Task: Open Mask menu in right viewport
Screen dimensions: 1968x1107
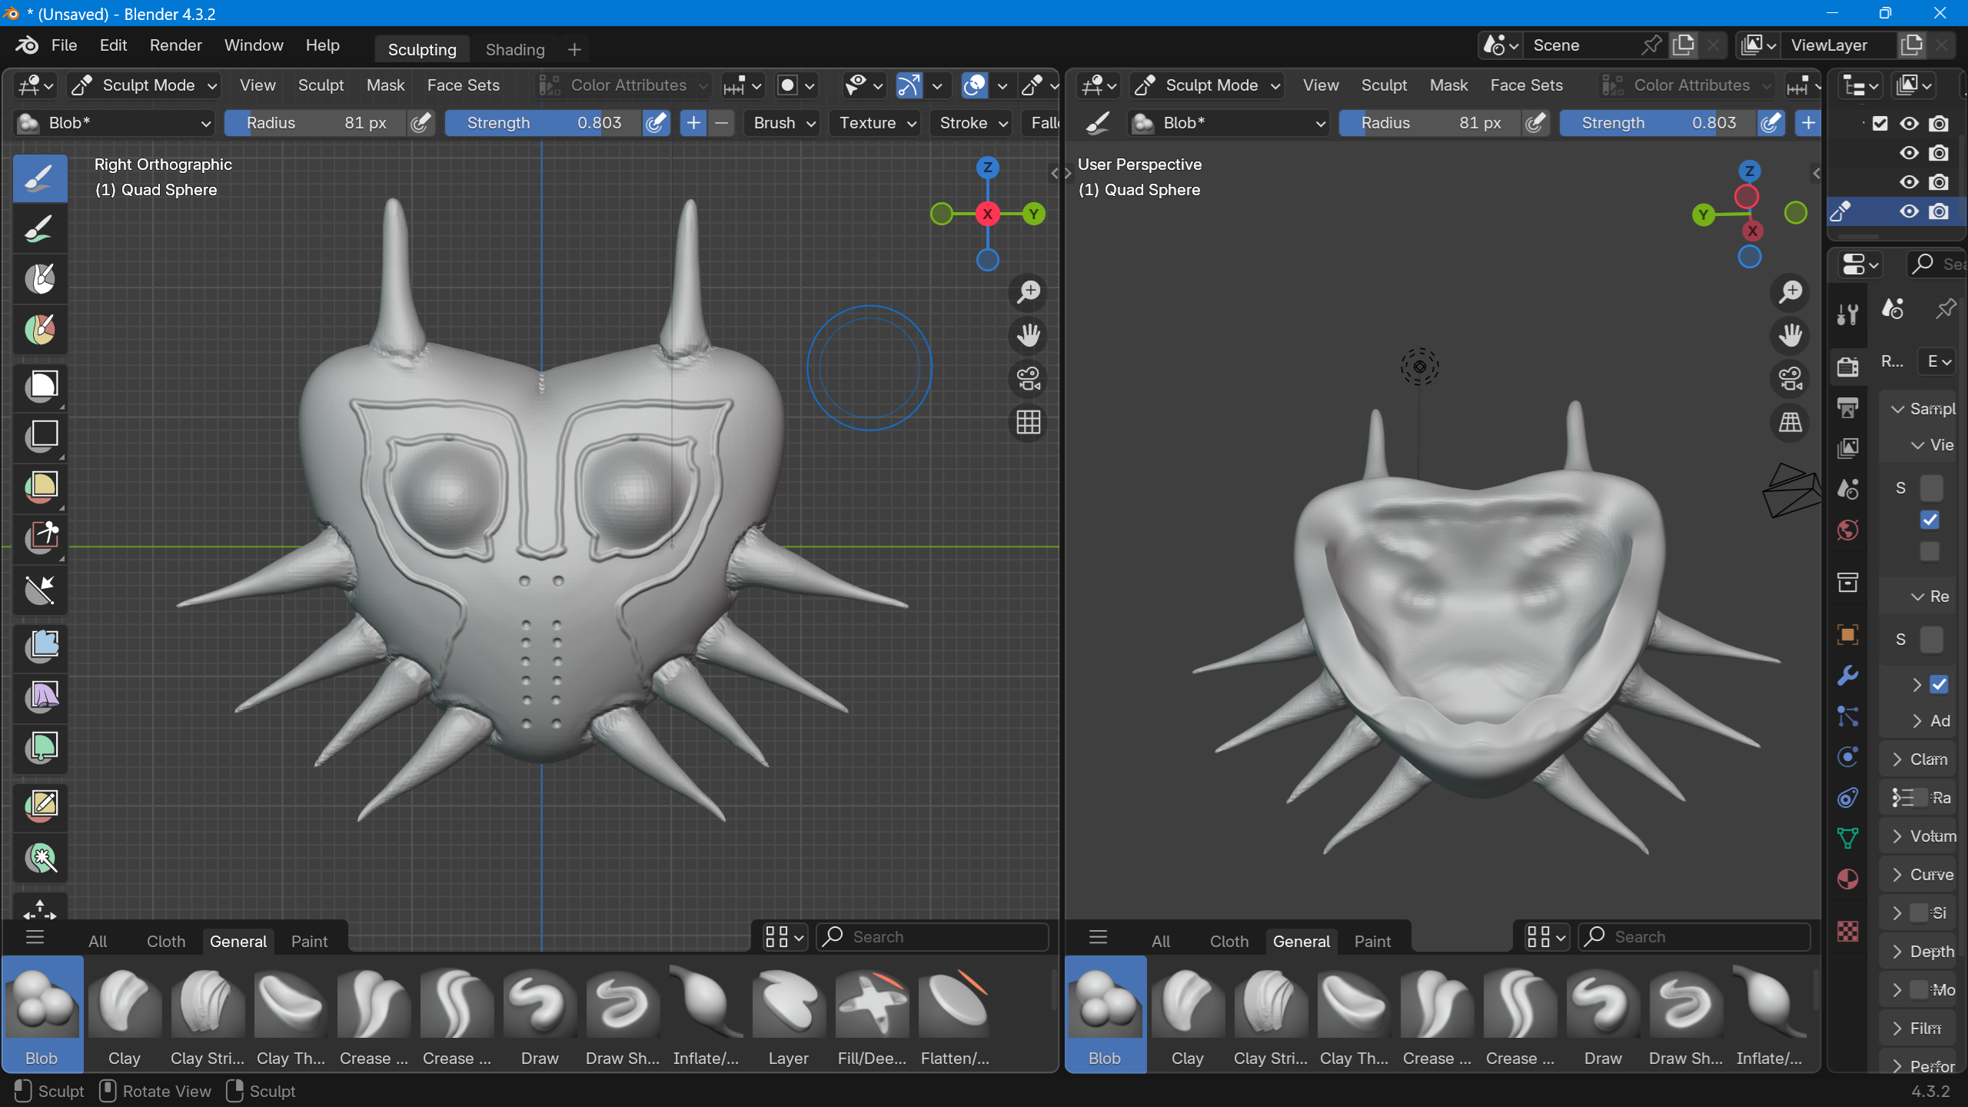Action: click(x=1448, y=85)
